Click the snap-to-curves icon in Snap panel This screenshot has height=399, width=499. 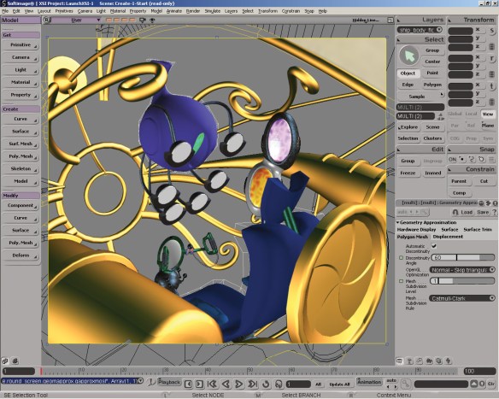tap(472, 160)
